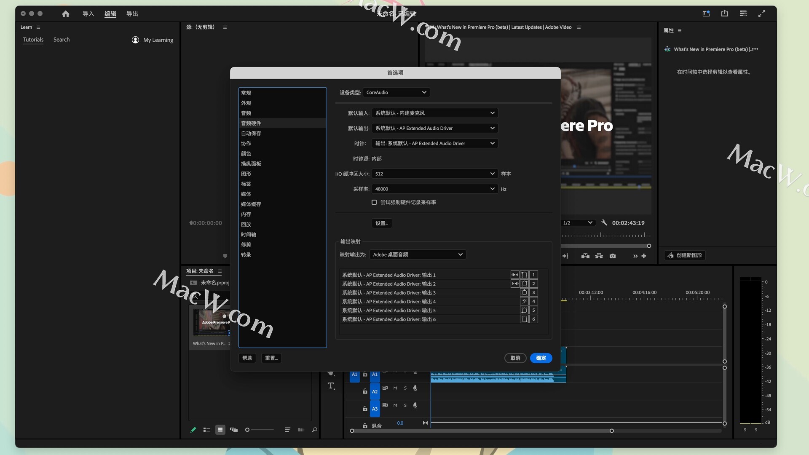809x455 pixels.
Task: Select 时间轴 preferences category
Action: coord(282,234)
